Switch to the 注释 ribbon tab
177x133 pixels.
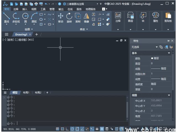coord(16,9)
